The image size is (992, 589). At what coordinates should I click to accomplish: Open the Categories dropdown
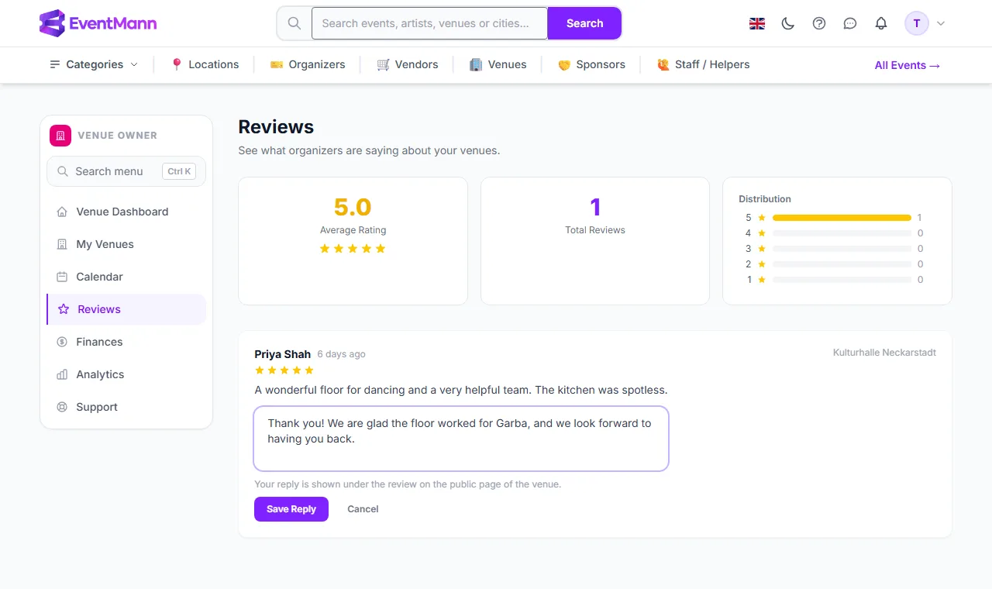[94, 64]
